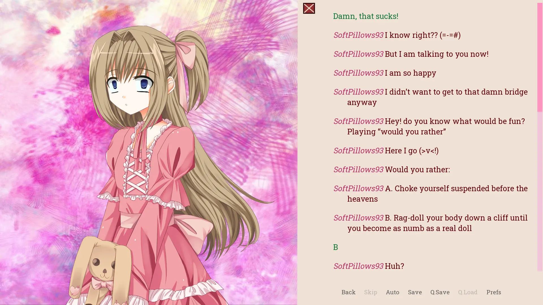Click Q.Load to quick load
The height and width of the screenshot is (305, 543).
tap(467, 292)
